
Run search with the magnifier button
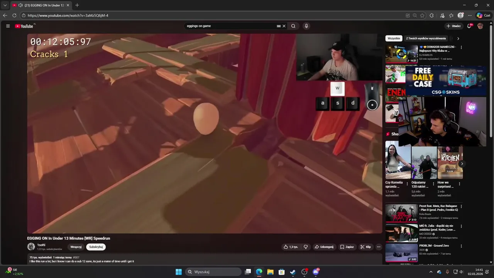(x=293, y=26)
